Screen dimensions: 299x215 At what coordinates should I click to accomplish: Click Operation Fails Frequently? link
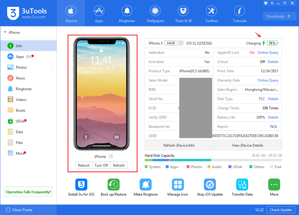tap(28, 192)
